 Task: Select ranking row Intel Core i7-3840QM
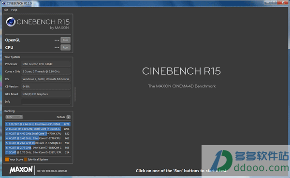point(38,148)
